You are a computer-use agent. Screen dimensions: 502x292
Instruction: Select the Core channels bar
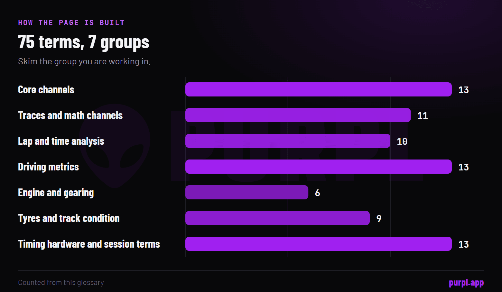319,89
